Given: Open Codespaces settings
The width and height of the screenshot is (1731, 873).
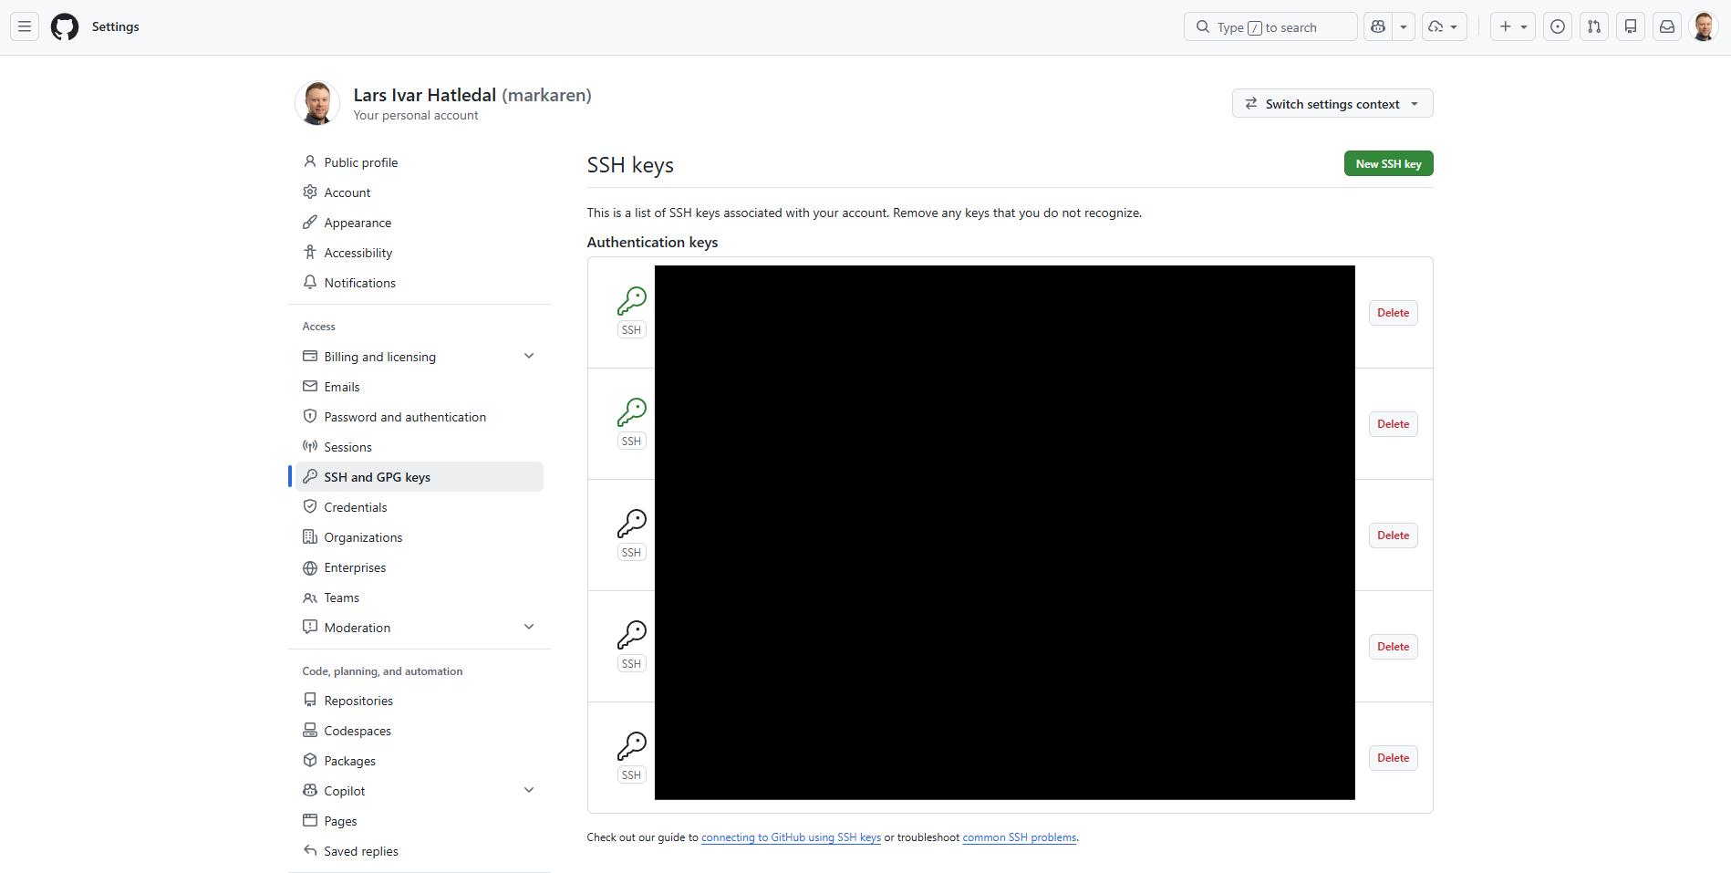Looking at the screenshot, I should point(420,731).
